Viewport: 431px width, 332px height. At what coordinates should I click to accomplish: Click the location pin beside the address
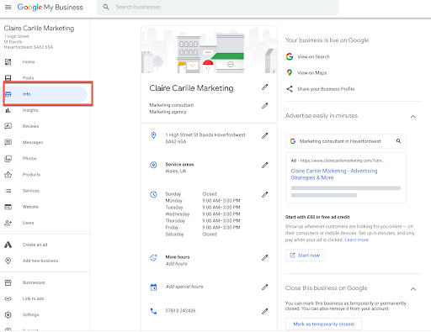click(x=153, y=135)
